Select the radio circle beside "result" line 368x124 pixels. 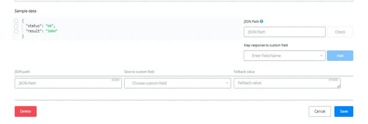click(x=16, y=31)
